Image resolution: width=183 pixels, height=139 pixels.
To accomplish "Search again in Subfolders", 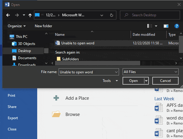I will 71,59.
